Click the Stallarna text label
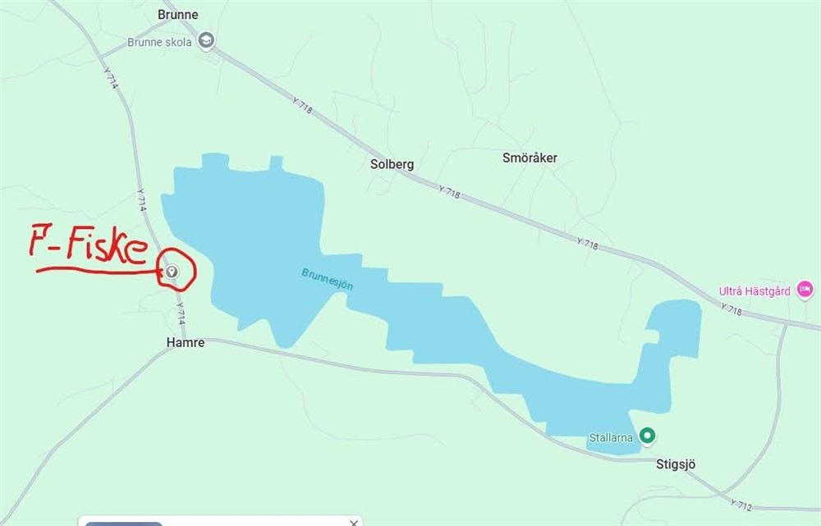Viewport: 821px width, 526px height. (x=611, y=437)
